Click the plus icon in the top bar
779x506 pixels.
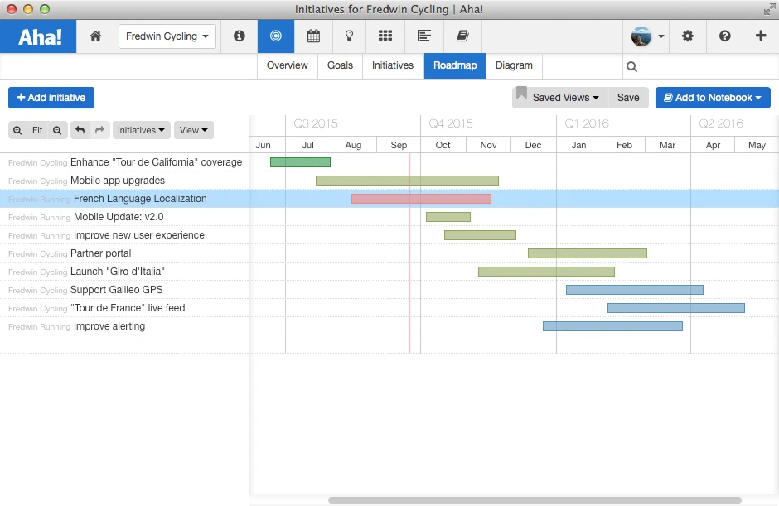tap(760, 36)
